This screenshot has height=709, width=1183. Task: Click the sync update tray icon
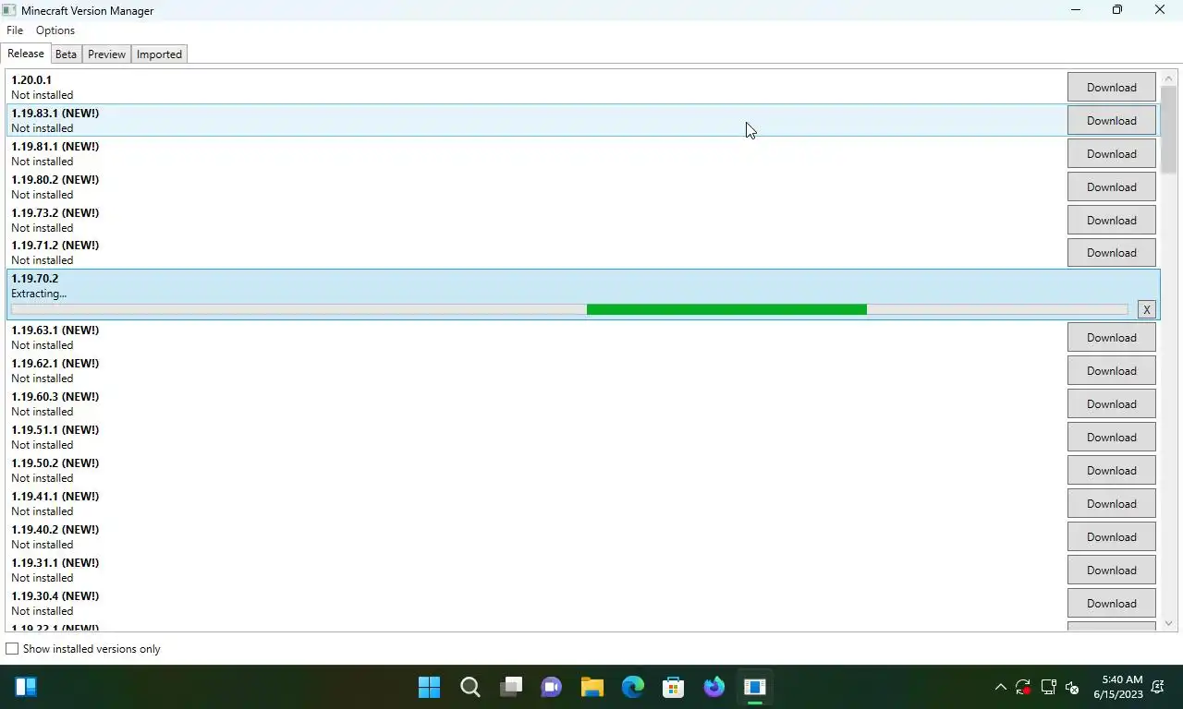(1023, 687)
